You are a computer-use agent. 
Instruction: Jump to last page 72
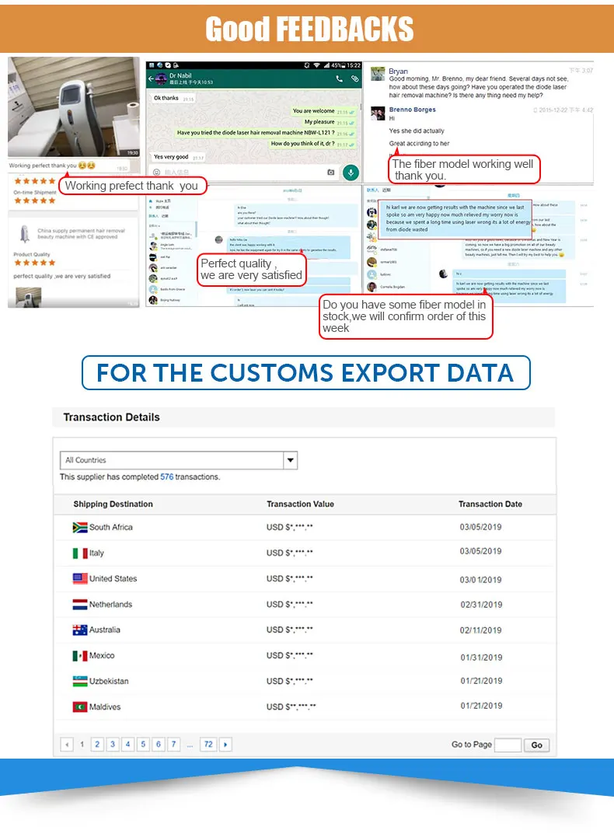tap(208, 745)
